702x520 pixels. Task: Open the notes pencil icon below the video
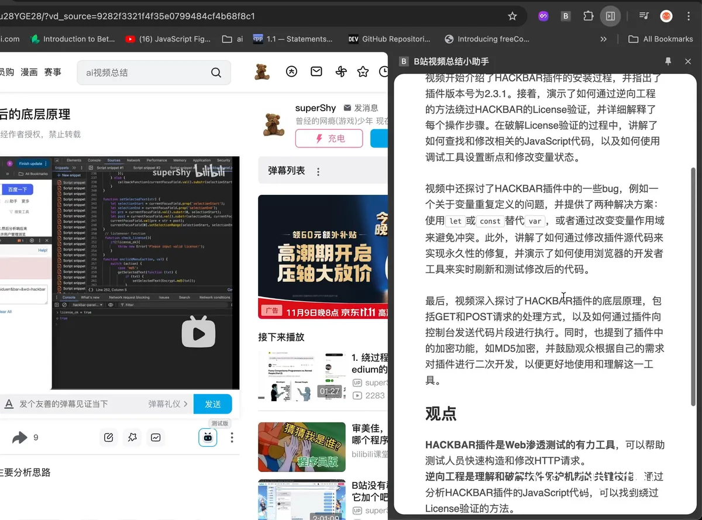click(108, 438)
